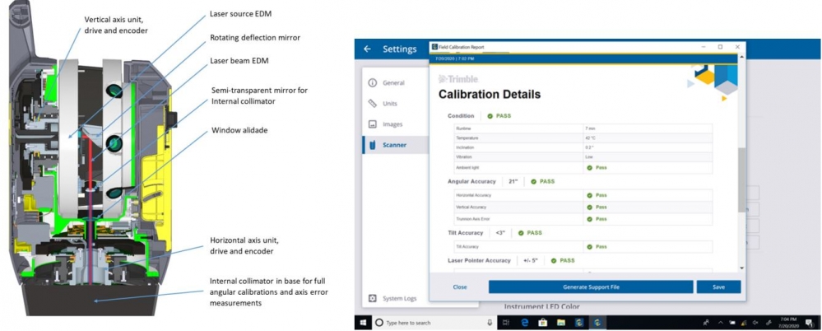Viewport: 822px width, 331px height.
Task: Click the Trunnion Axis Error Pass check icon
Action: (x=589, y=219)
